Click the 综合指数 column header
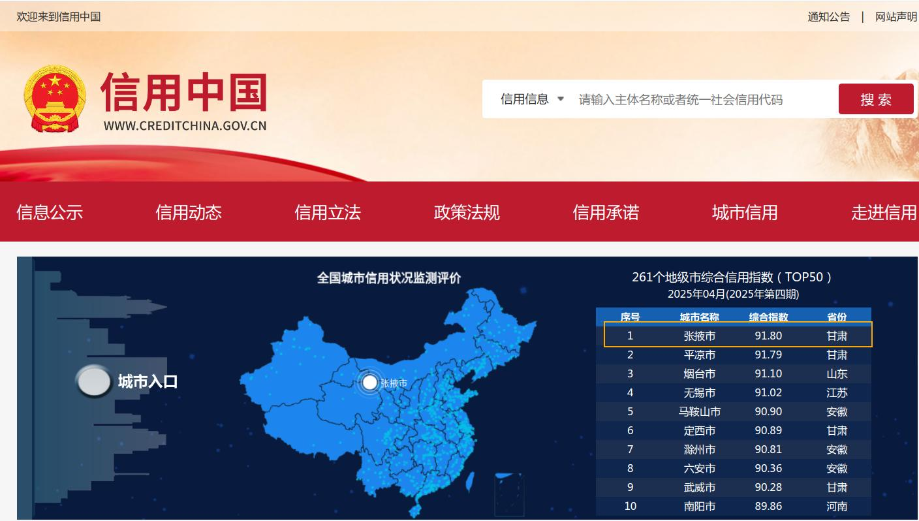Screen dimensions: 919x521 tap(769, 317)
